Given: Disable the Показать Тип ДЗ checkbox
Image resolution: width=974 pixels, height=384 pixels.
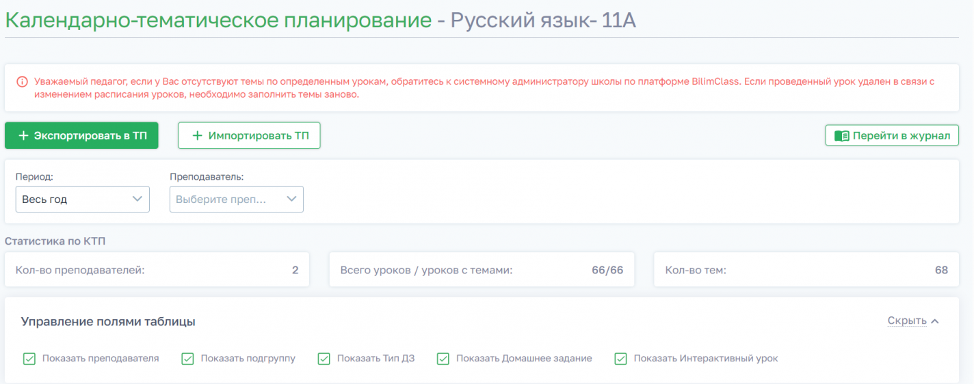Looking at the screenshot, I should 324,359.
